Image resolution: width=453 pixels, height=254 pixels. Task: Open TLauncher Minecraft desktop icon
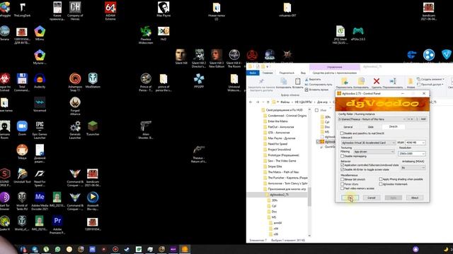pyautogui.click(x=93, y=128)
